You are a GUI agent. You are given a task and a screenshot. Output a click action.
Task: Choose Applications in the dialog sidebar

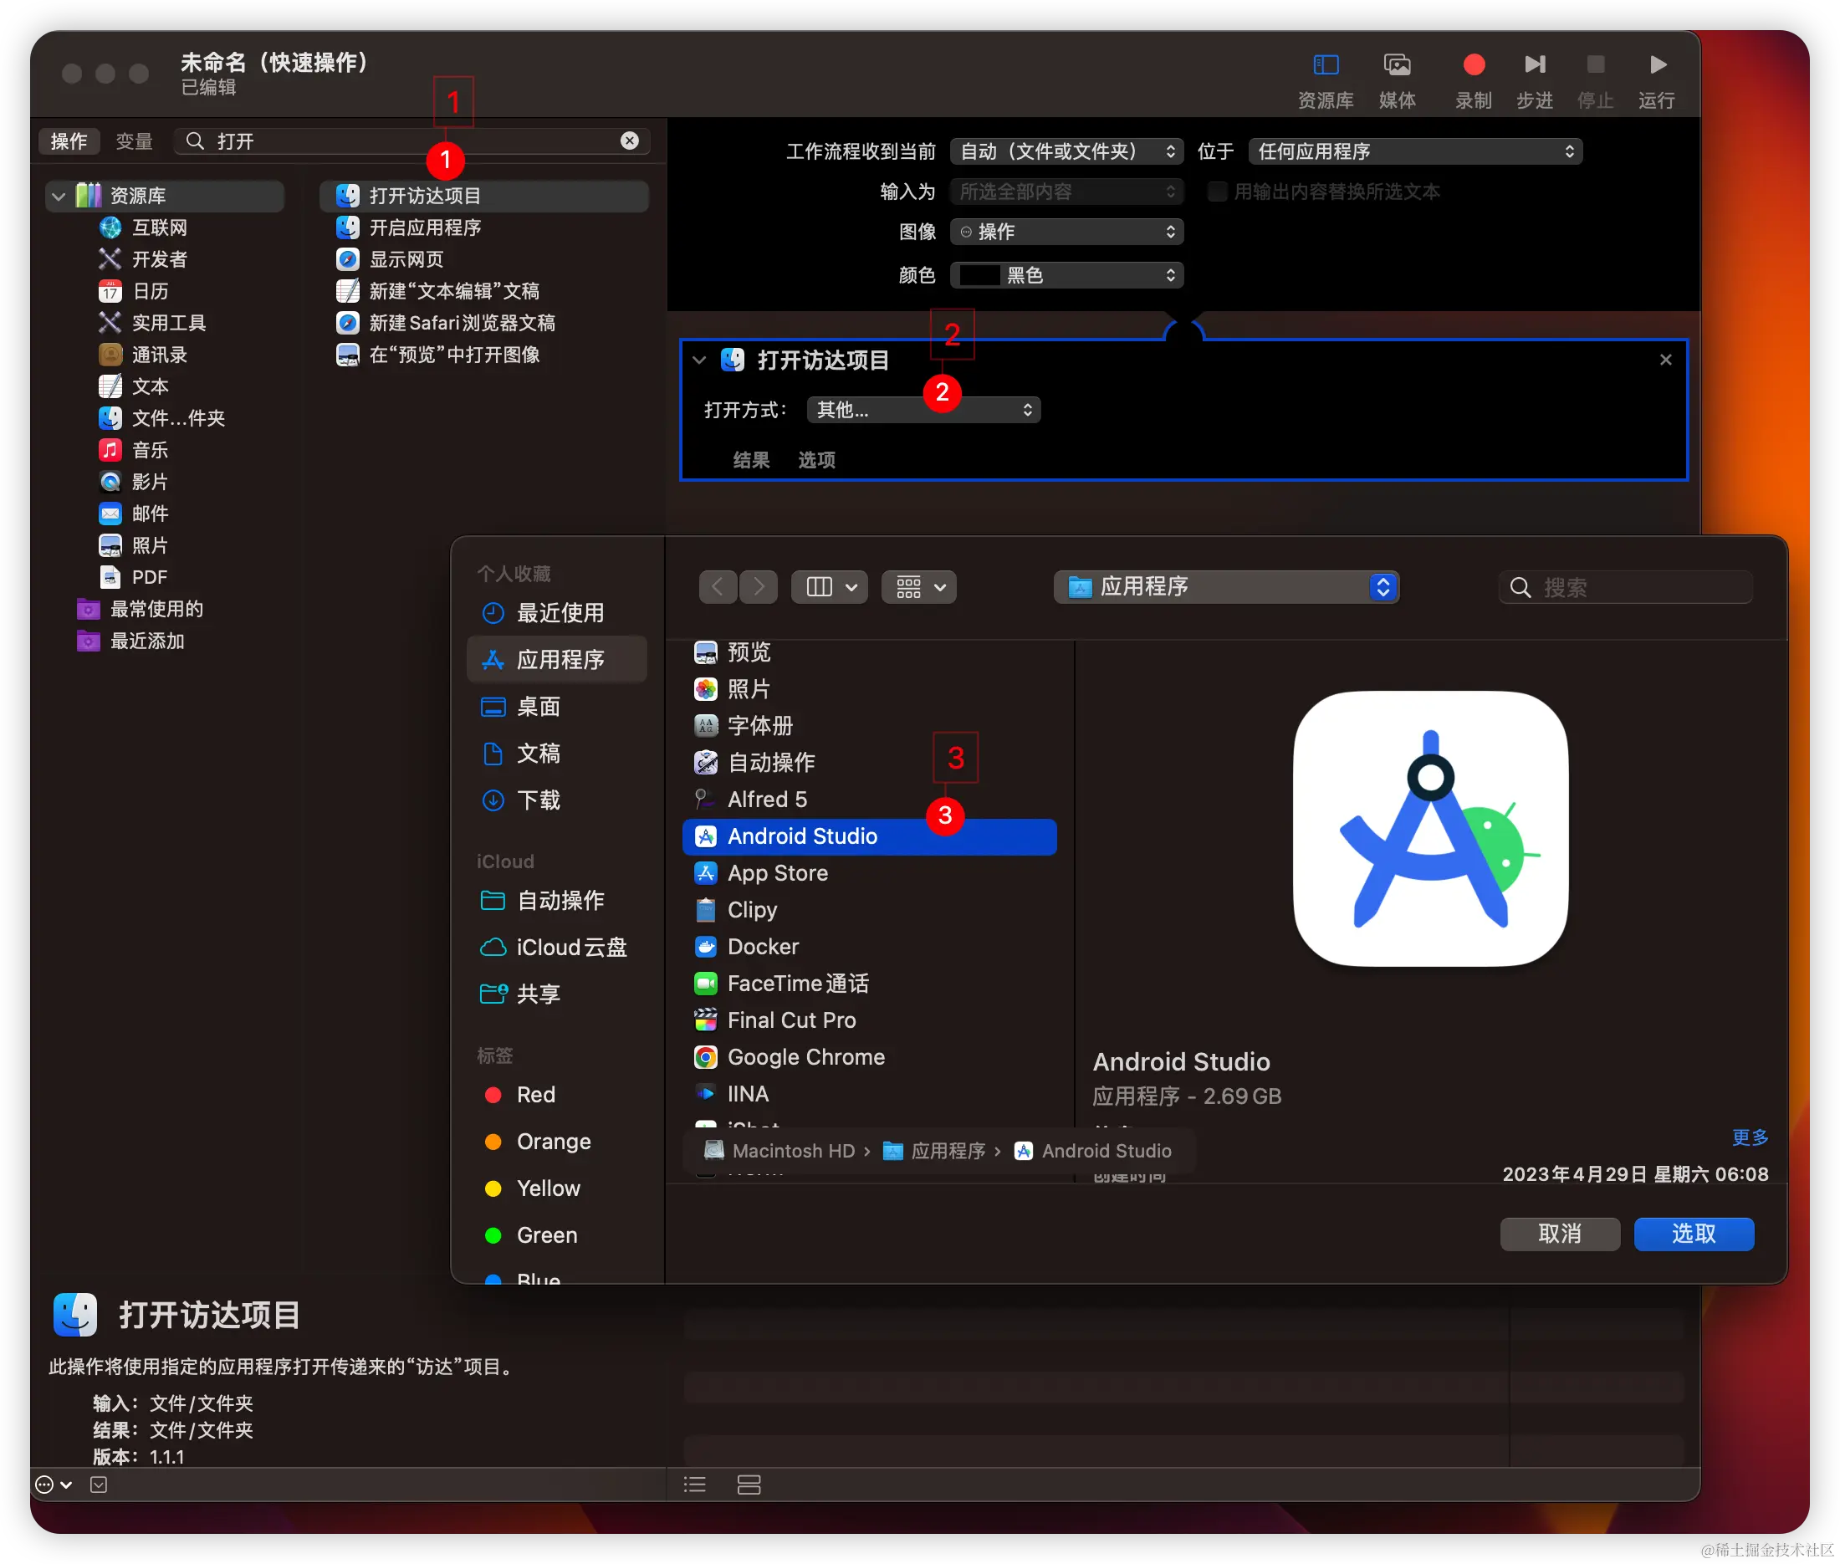click(x=557, y=660)
